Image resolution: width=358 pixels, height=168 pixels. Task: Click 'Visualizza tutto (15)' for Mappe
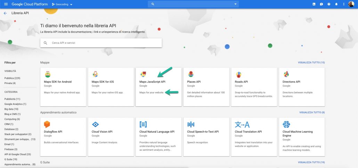coord(311,62)
